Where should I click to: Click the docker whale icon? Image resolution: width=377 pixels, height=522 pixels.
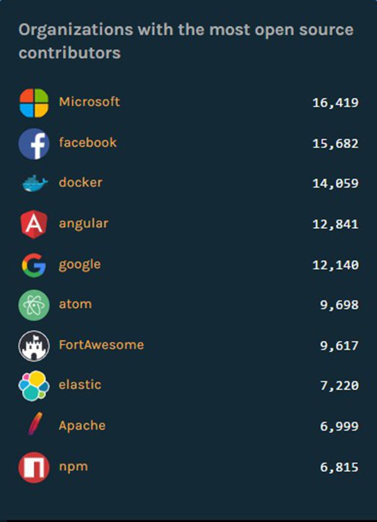coord(35,183)
